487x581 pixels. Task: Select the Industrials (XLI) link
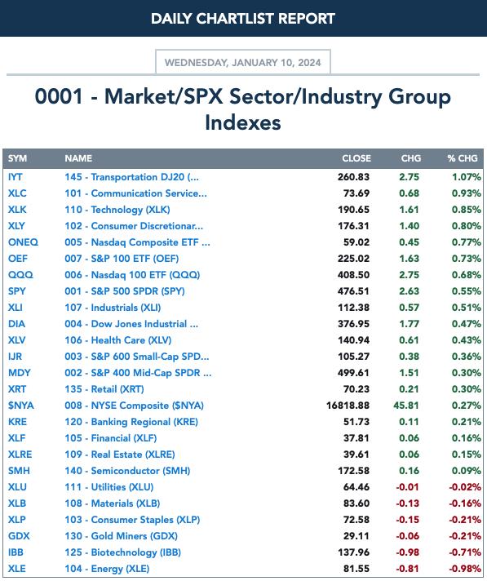pos(113,308)
